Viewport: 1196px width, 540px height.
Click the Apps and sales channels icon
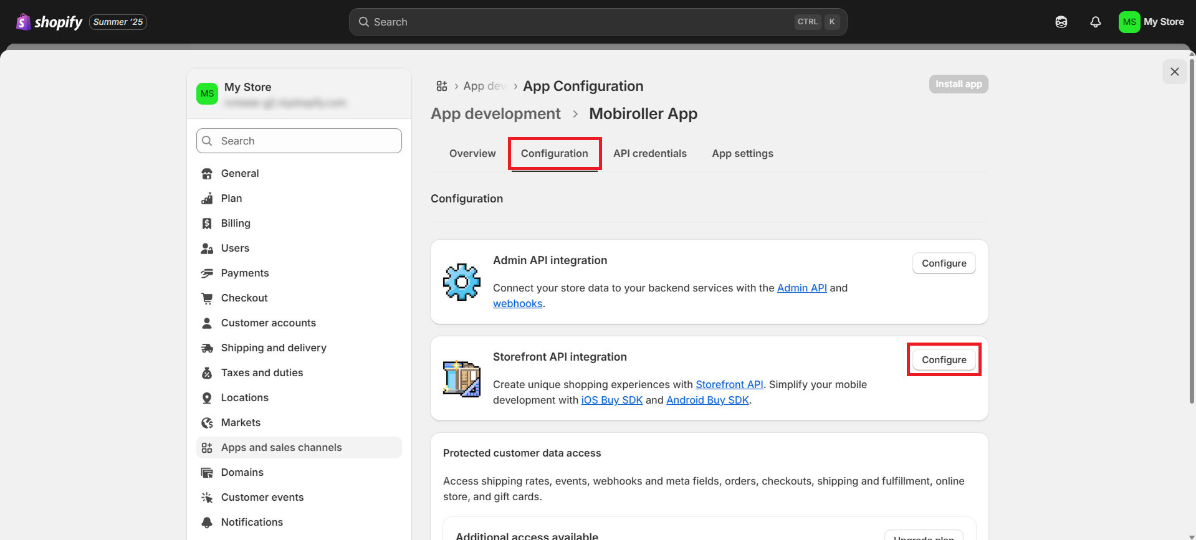coord(207,448)
